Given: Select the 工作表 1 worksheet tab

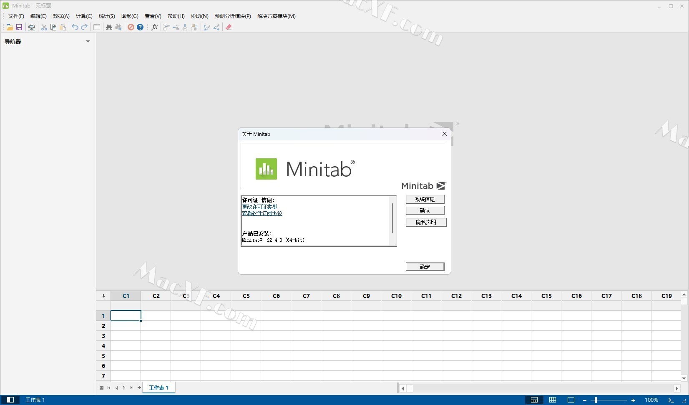Looking at the screenshot, I should (x=159, y=387).
